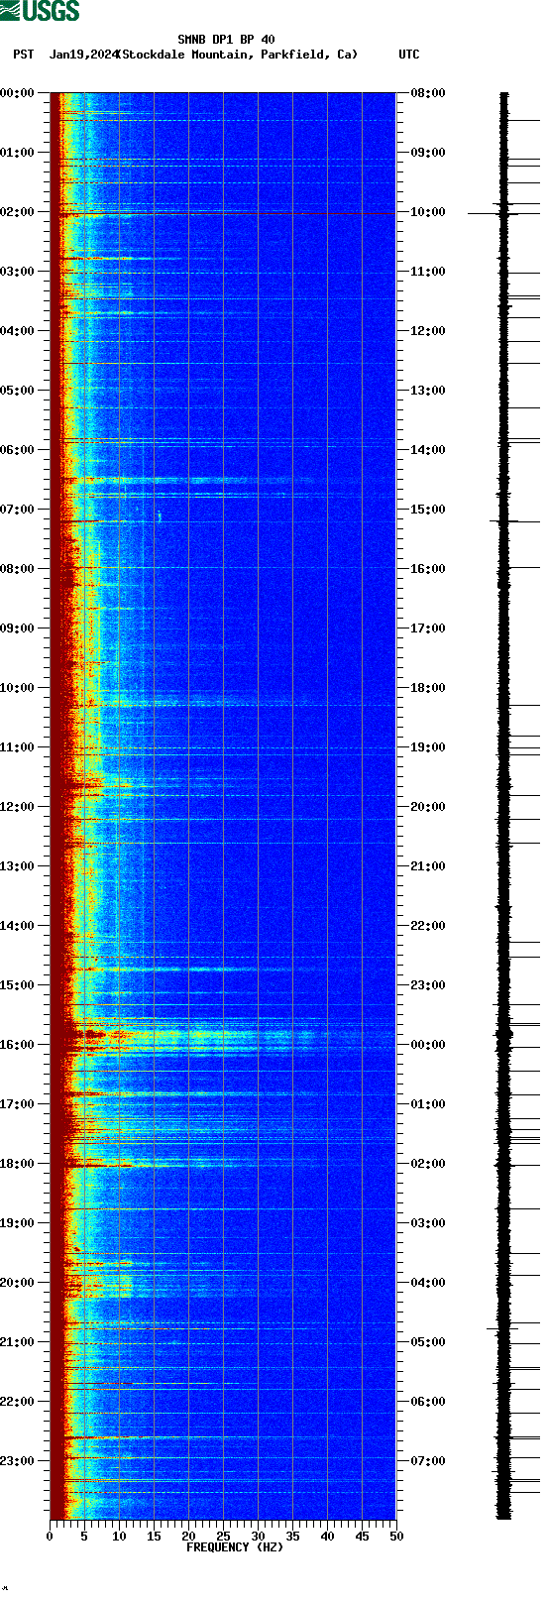The height and width of the screenshot is (1599, 547).
Task: Click the 10 Hz frequency tick label
Action: (119, 1537)
